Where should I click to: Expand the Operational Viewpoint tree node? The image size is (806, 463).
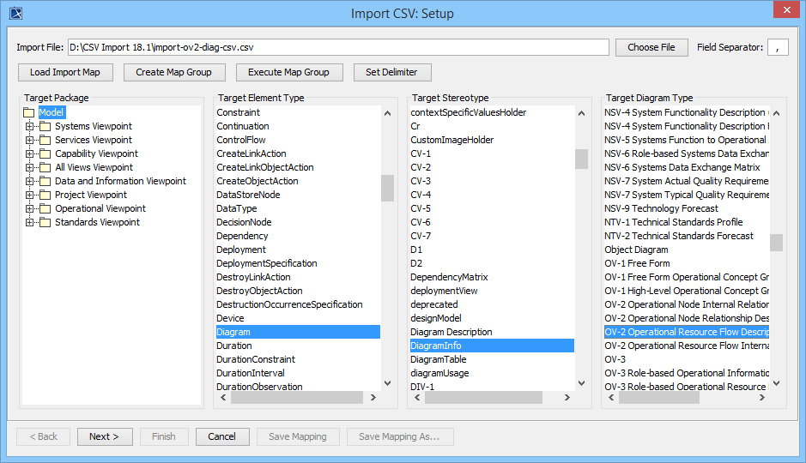pos(30,208)
